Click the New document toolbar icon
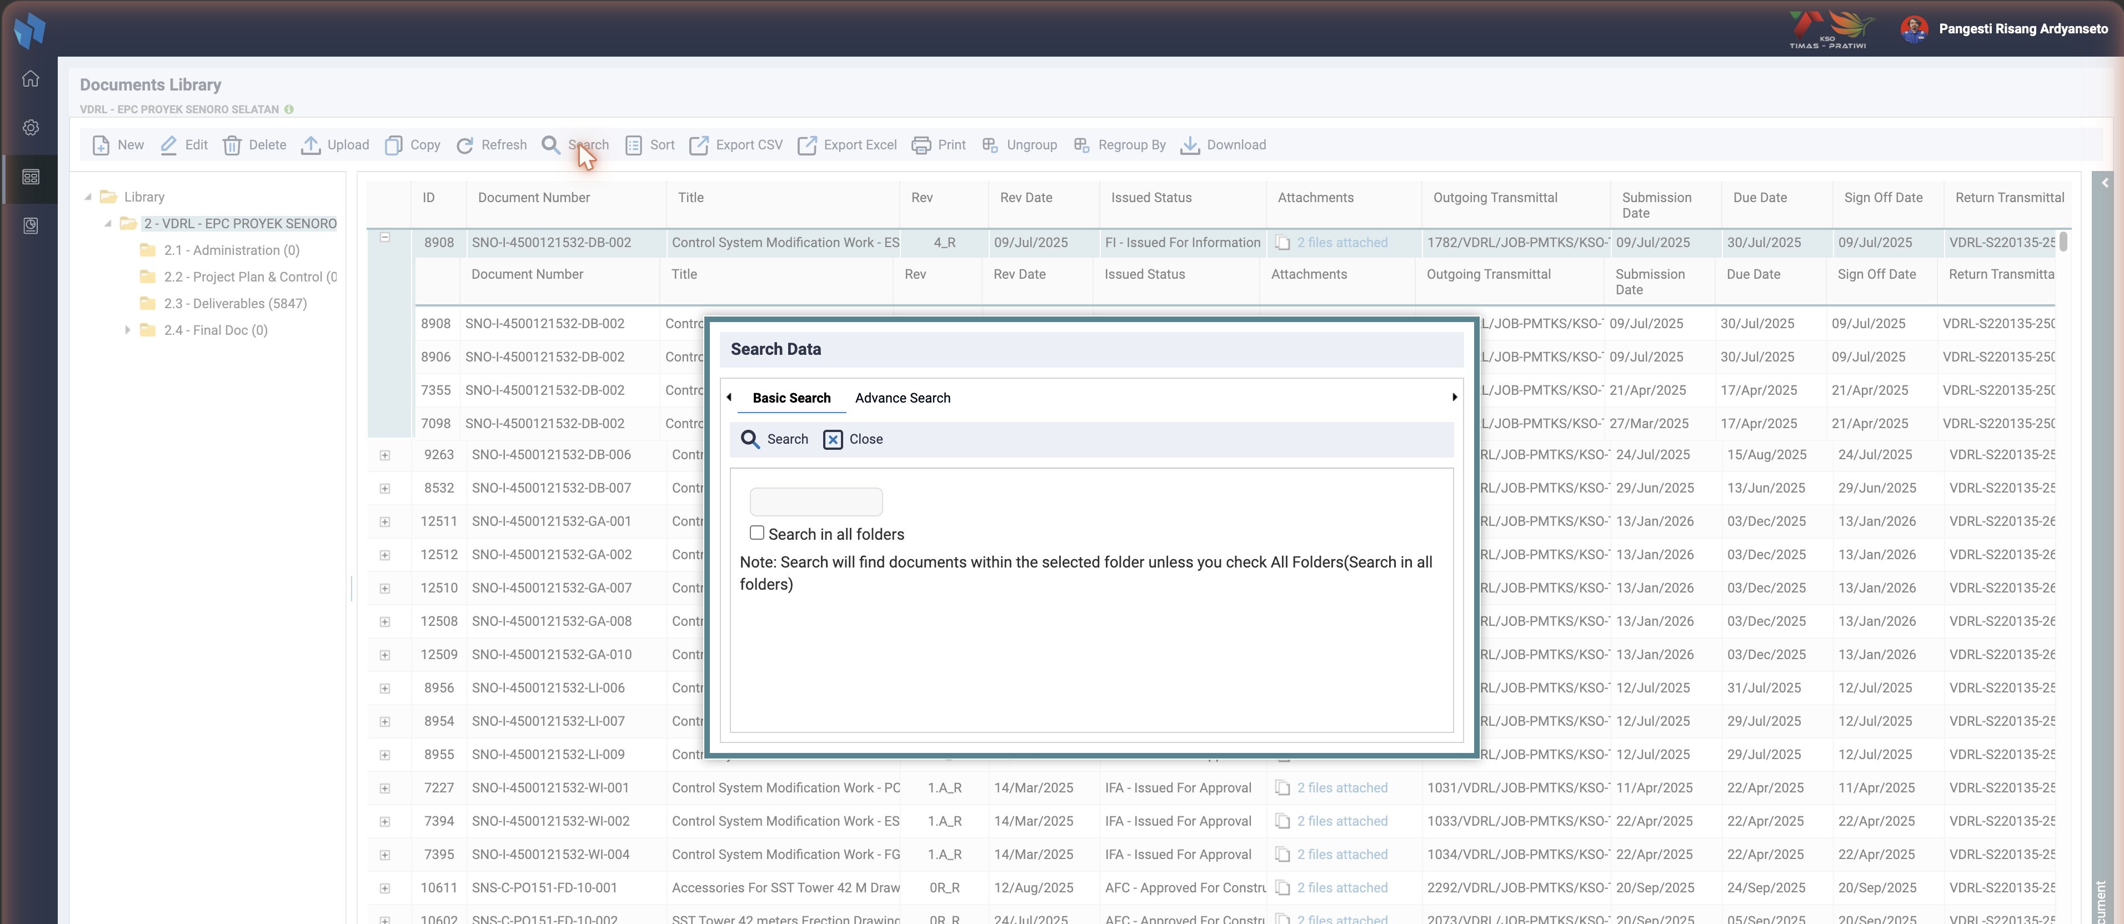The image size is (2124, 924). tap(101, 145)
